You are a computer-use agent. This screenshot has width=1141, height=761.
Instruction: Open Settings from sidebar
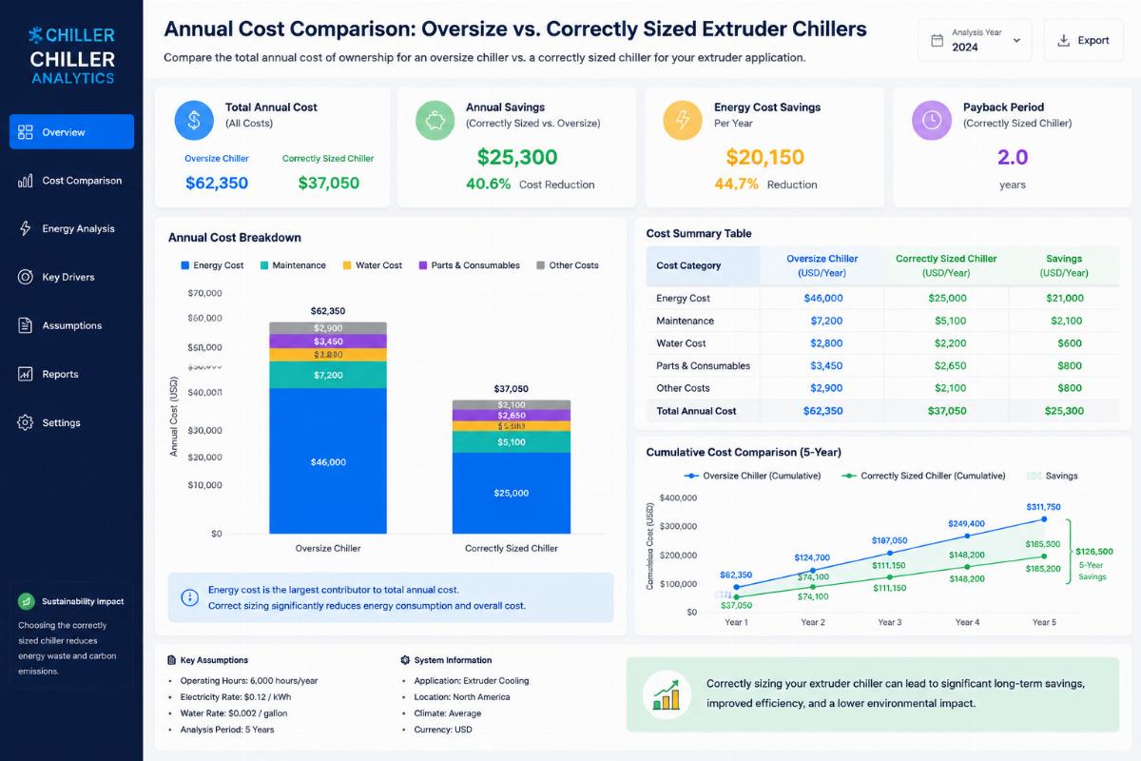71,423
